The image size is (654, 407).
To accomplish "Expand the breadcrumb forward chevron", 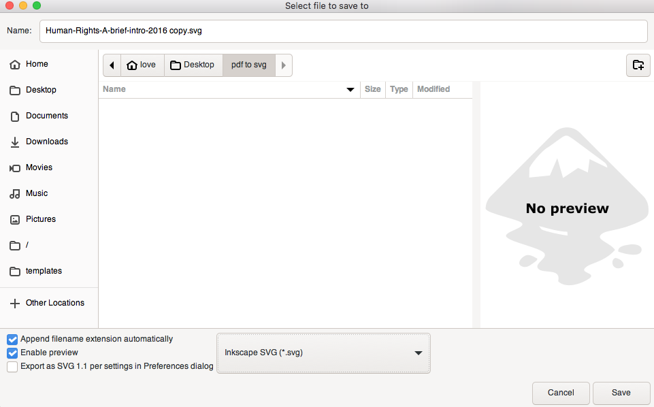I will (x=283, y=65).
